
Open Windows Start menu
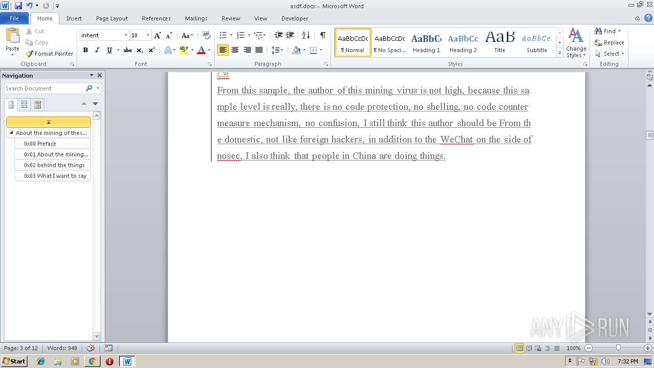(14, 361)
